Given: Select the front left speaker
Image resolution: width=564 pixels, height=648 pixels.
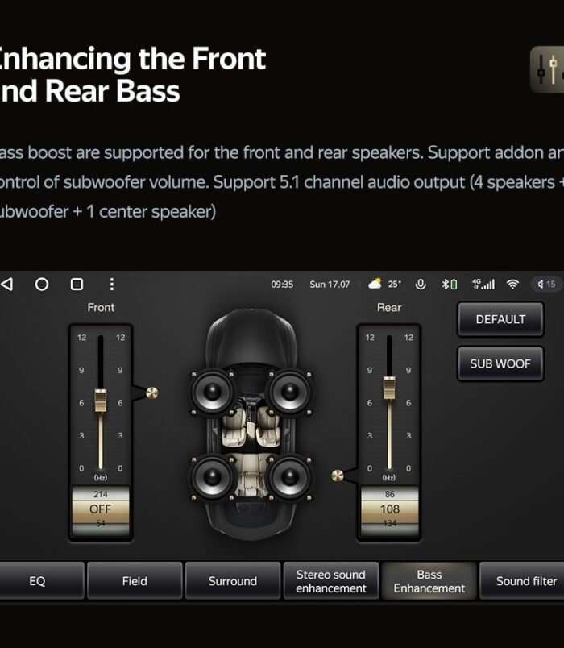Looking at the screenshot, I should [x=213, y=392].
